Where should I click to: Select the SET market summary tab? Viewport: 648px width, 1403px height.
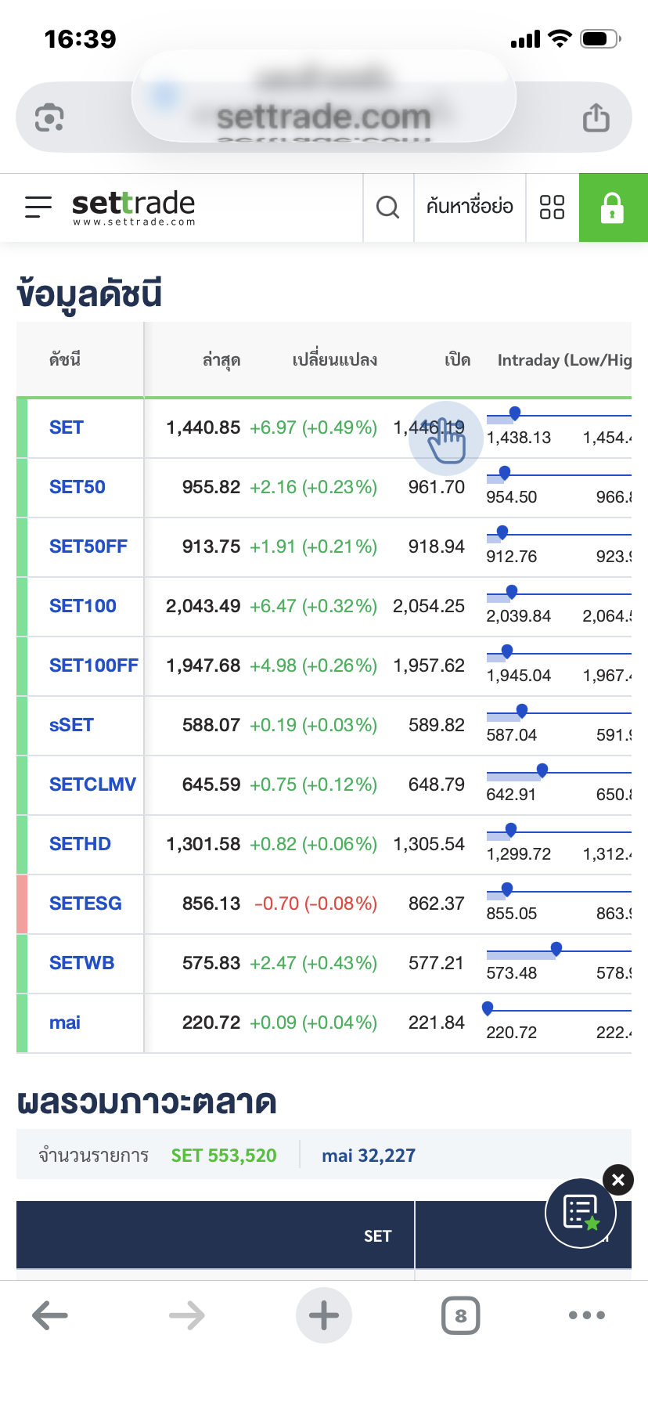tap(377, 1235)
